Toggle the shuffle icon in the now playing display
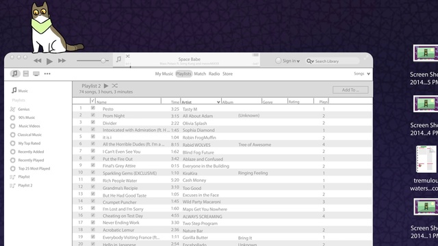 pos(128,56)
